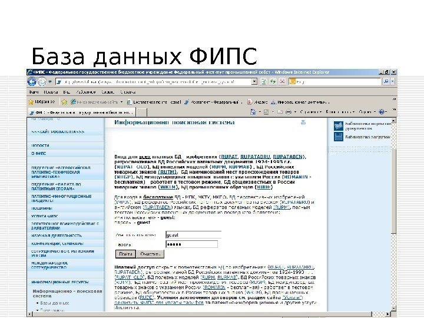Stop loading with the red X icon
Viewport: 424px width, 318px height.
coord(282,81)
